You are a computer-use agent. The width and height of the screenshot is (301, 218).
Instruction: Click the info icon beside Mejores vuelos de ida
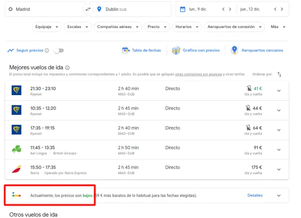coord(68,68)
